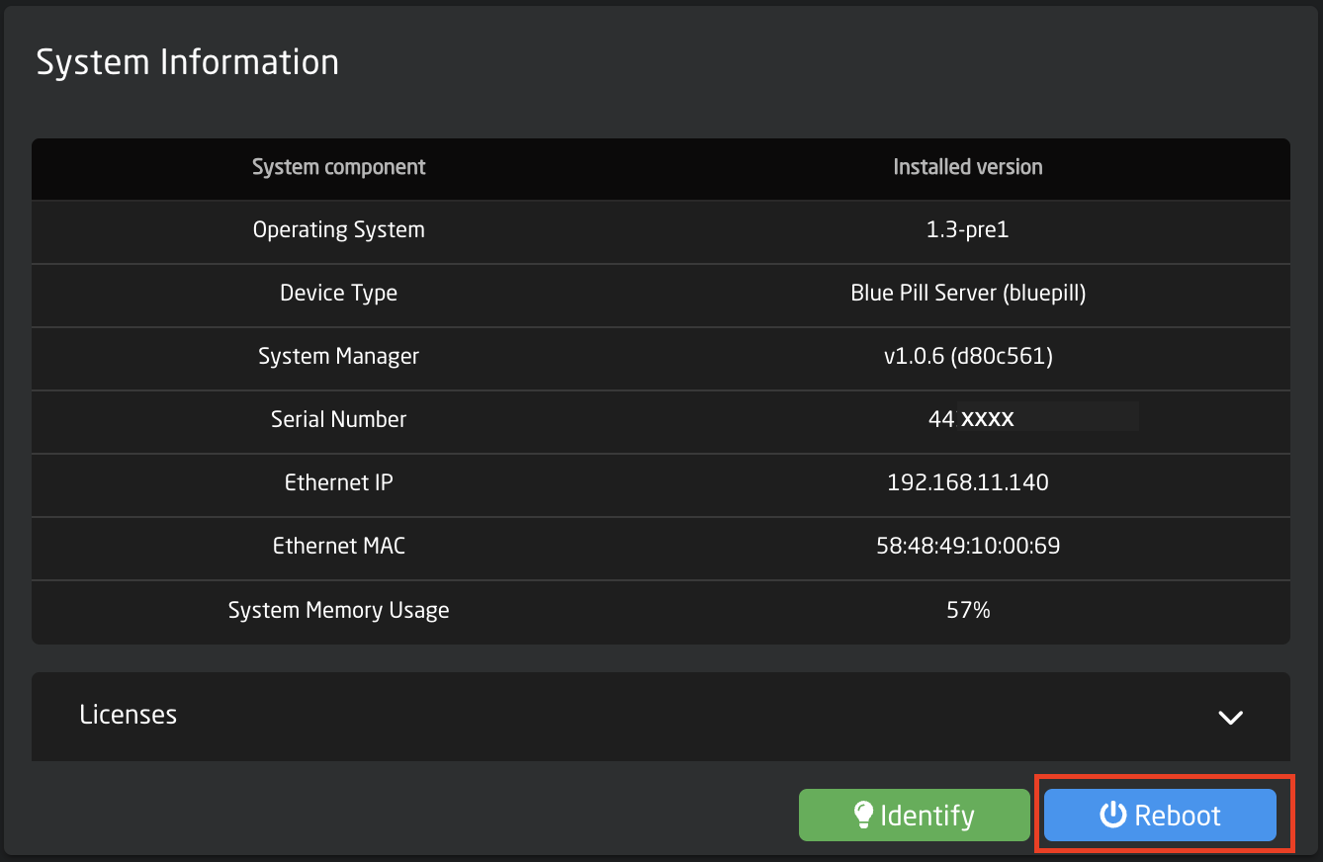Select the System Memory Usage label
This screenshot has width=1323, height=862.
point(339,611)
